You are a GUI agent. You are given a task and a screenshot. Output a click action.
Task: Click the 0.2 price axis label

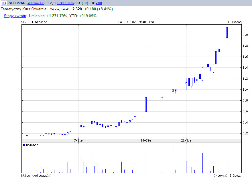(x=245, y=133)
